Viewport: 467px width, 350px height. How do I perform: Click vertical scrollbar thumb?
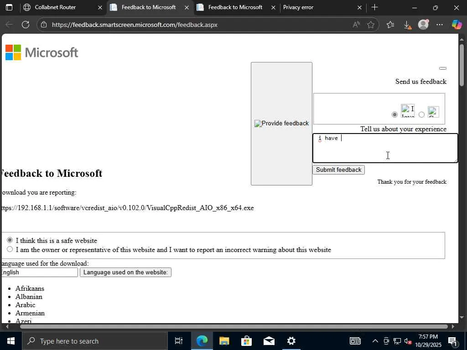pyautogui.click(x=462, y=65)
